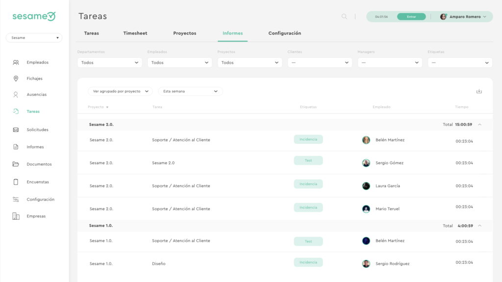
Task: Click Sergio Gómez's avatar
Action: (366, 163)
